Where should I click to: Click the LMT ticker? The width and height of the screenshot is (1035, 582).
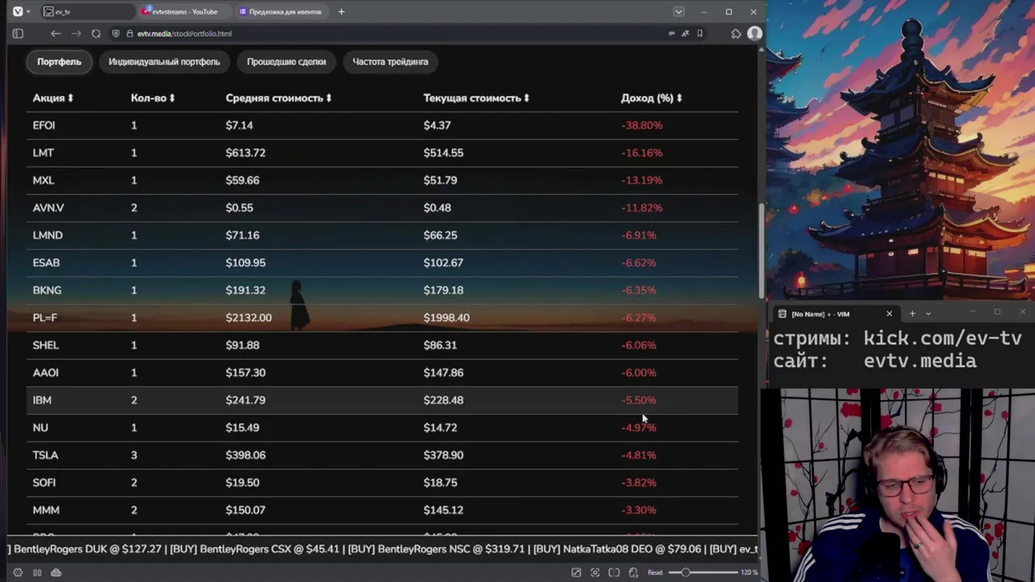pos(43,153)
